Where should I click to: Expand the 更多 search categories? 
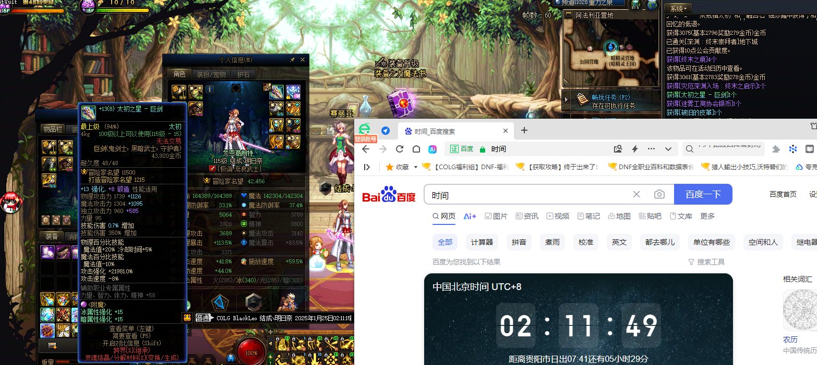(x=707, y=216)
